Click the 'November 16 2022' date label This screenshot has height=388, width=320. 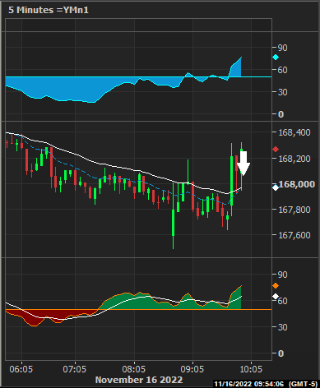click(139, 380)
